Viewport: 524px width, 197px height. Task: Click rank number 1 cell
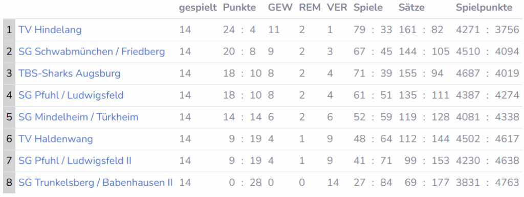click(9, 30)
